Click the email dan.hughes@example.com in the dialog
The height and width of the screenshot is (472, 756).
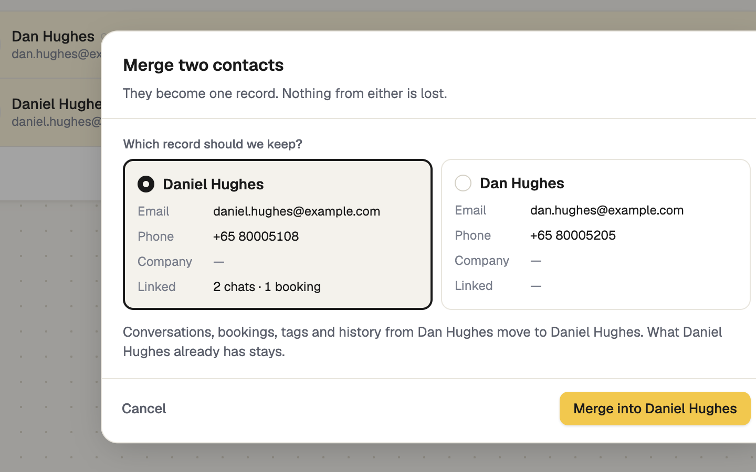click(x=607, y=210)
